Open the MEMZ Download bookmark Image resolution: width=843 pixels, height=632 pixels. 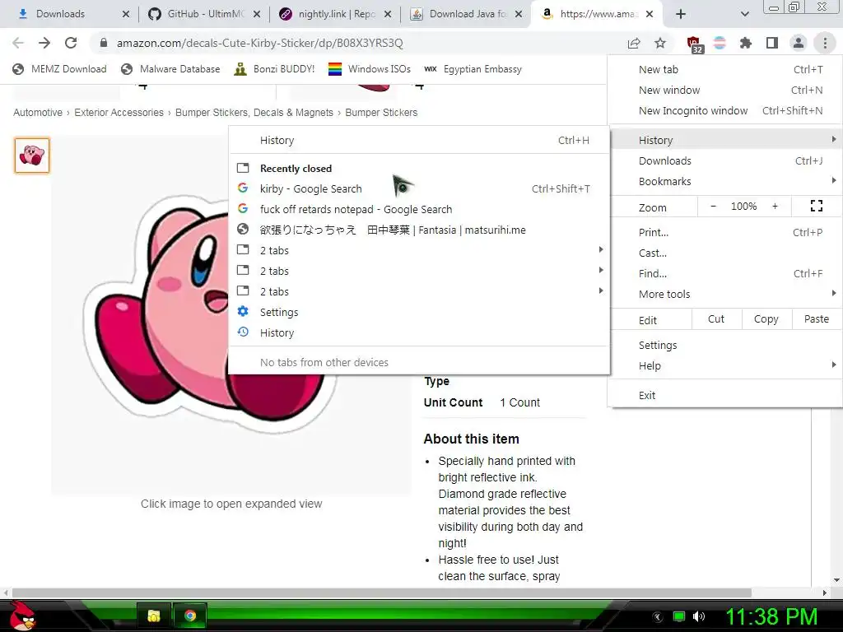59,69
